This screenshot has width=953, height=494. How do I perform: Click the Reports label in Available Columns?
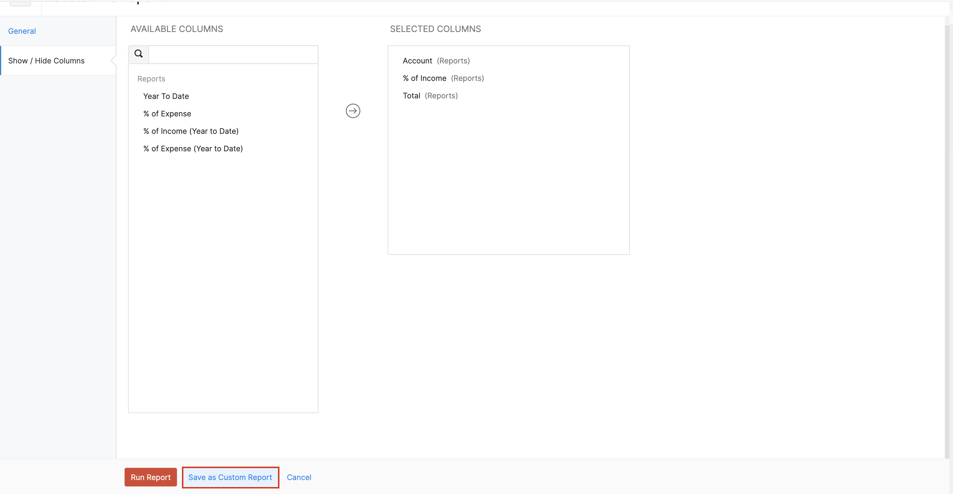[x=151, y=78]
